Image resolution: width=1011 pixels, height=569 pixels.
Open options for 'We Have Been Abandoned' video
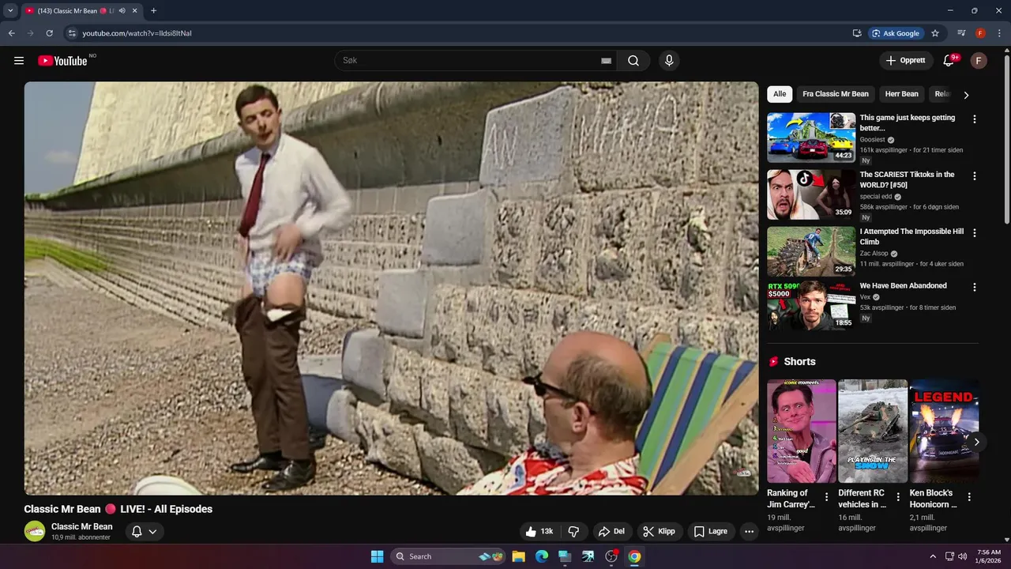point(974,288)
